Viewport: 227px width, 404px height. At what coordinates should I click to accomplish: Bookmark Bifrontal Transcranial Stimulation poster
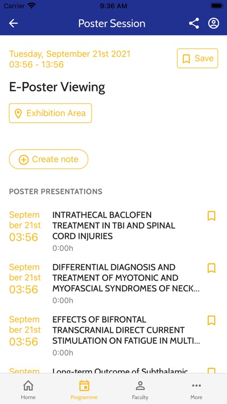pyautogui.click(x=211, y=321)
